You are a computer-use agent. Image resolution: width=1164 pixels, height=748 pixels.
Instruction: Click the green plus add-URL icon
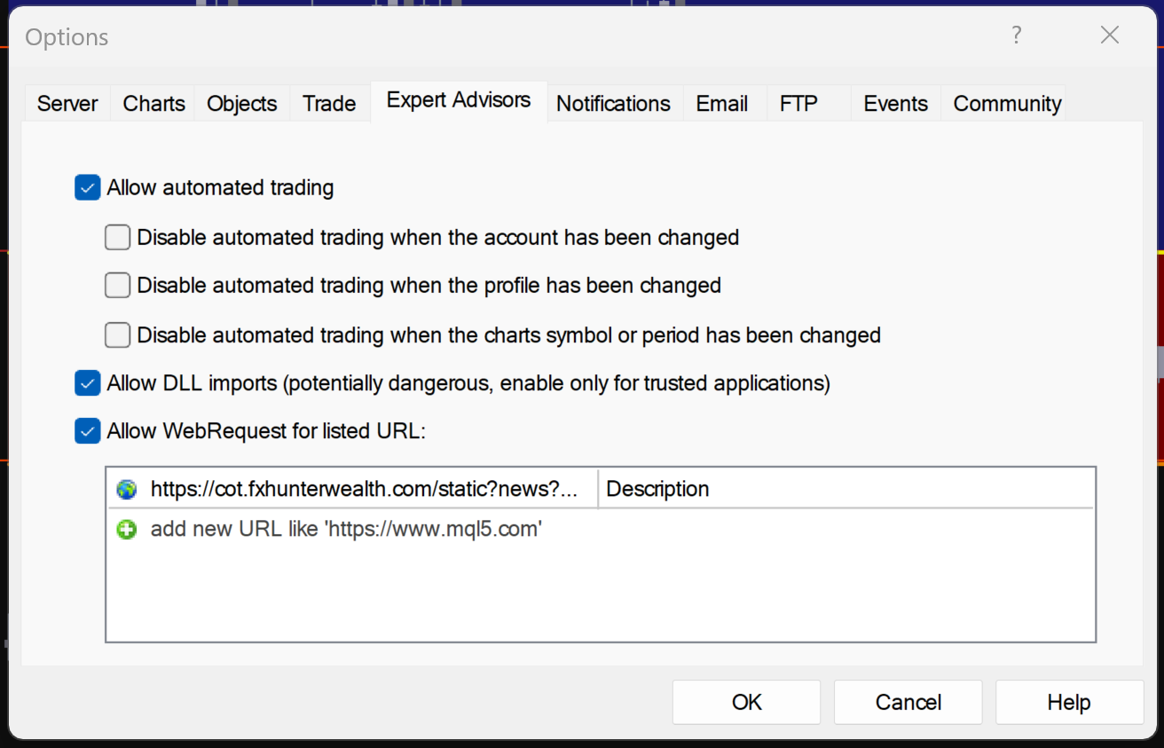pyautogui.click(x=127, y=530)
